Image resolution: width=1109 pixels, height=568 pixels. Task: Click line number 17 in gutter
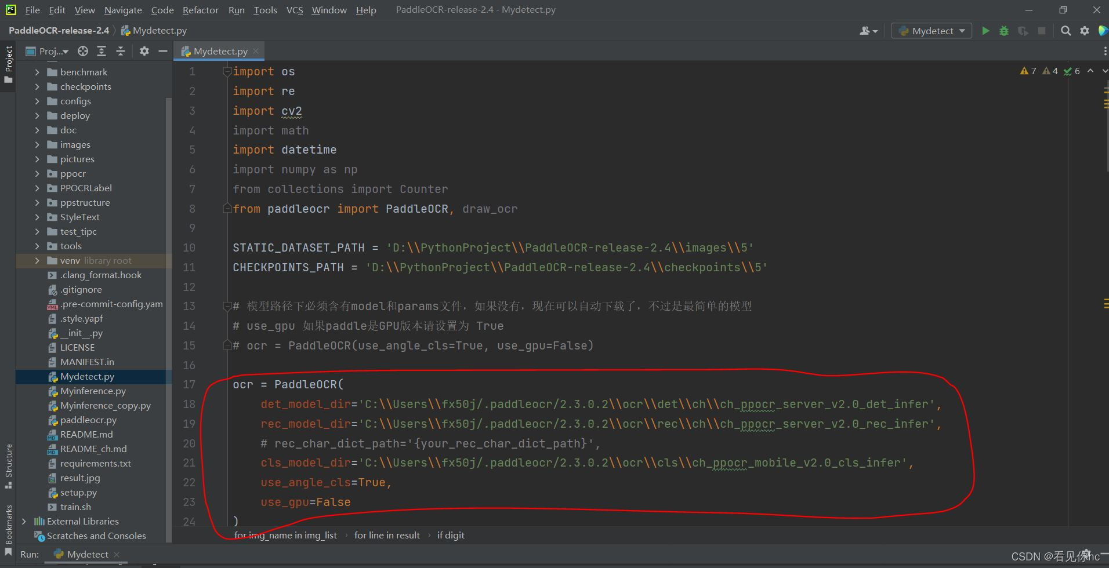tap(189, 384)
